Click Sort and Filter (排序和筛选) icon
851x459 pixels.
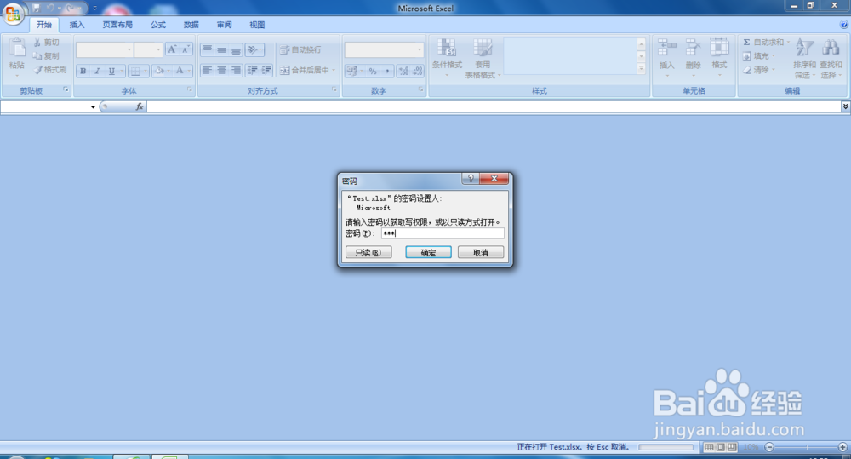(x=804, y=48)
